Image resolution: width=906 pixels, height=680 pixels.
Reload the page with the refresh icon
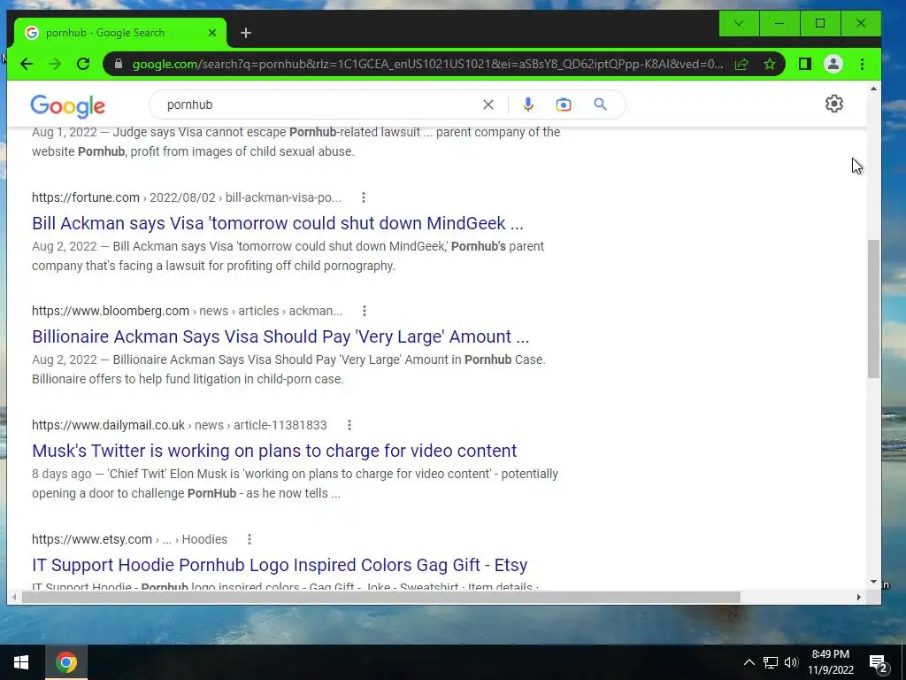[83, 64]
